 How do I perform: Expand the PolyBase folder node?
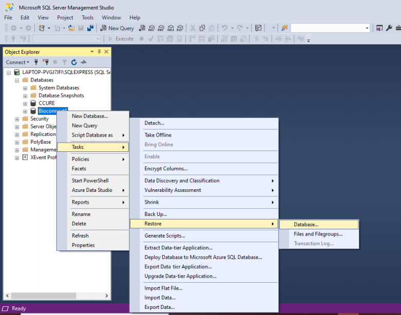pos(17,143)
